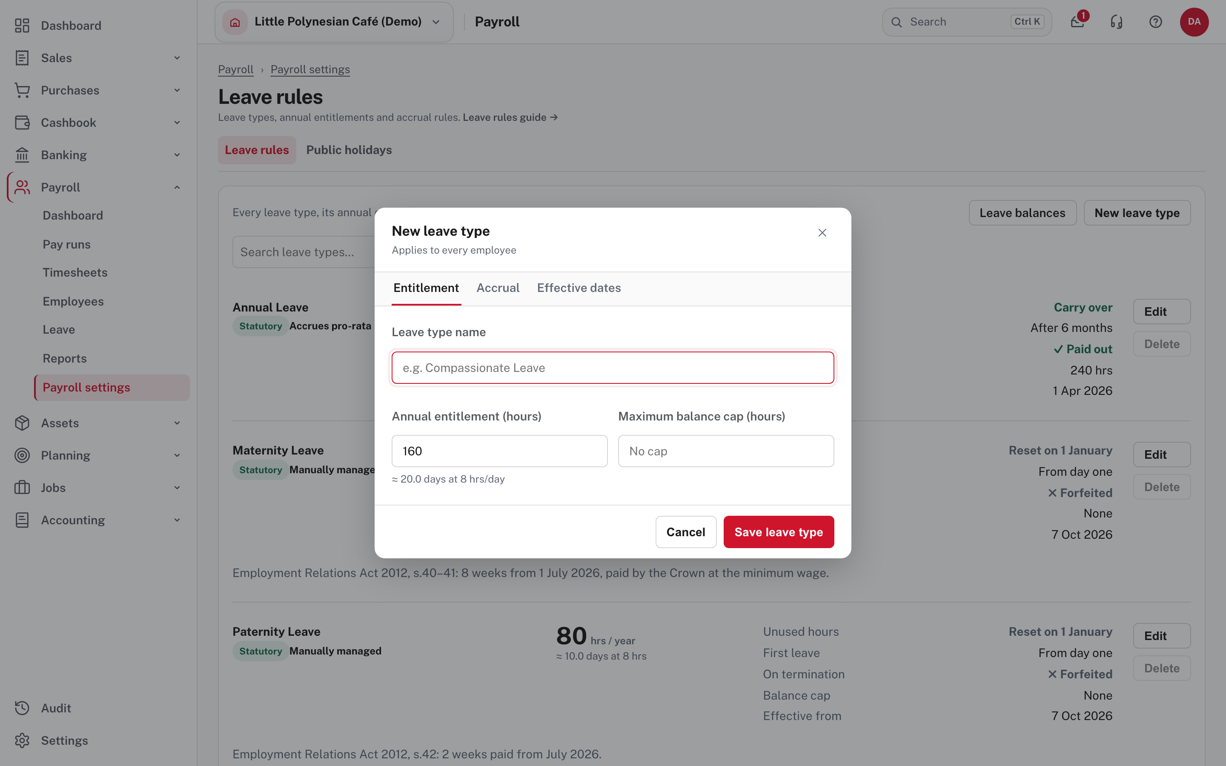
Task: Click the Jobs briefcase icon
Action: pos(22,488)
